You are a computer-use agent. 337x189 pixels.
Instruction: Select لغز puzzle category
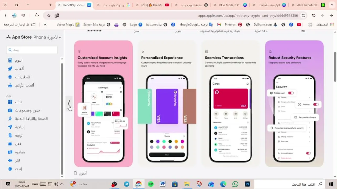(14, 160)
